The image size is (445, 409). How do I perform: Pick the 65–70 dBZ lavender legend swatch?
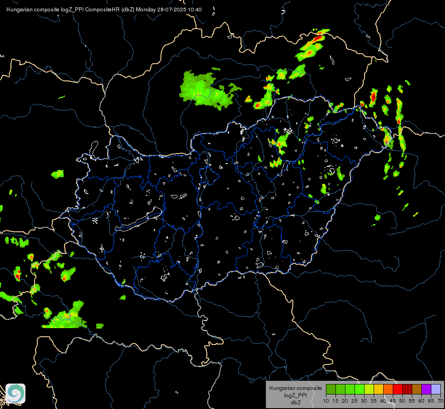pos(436,389)
